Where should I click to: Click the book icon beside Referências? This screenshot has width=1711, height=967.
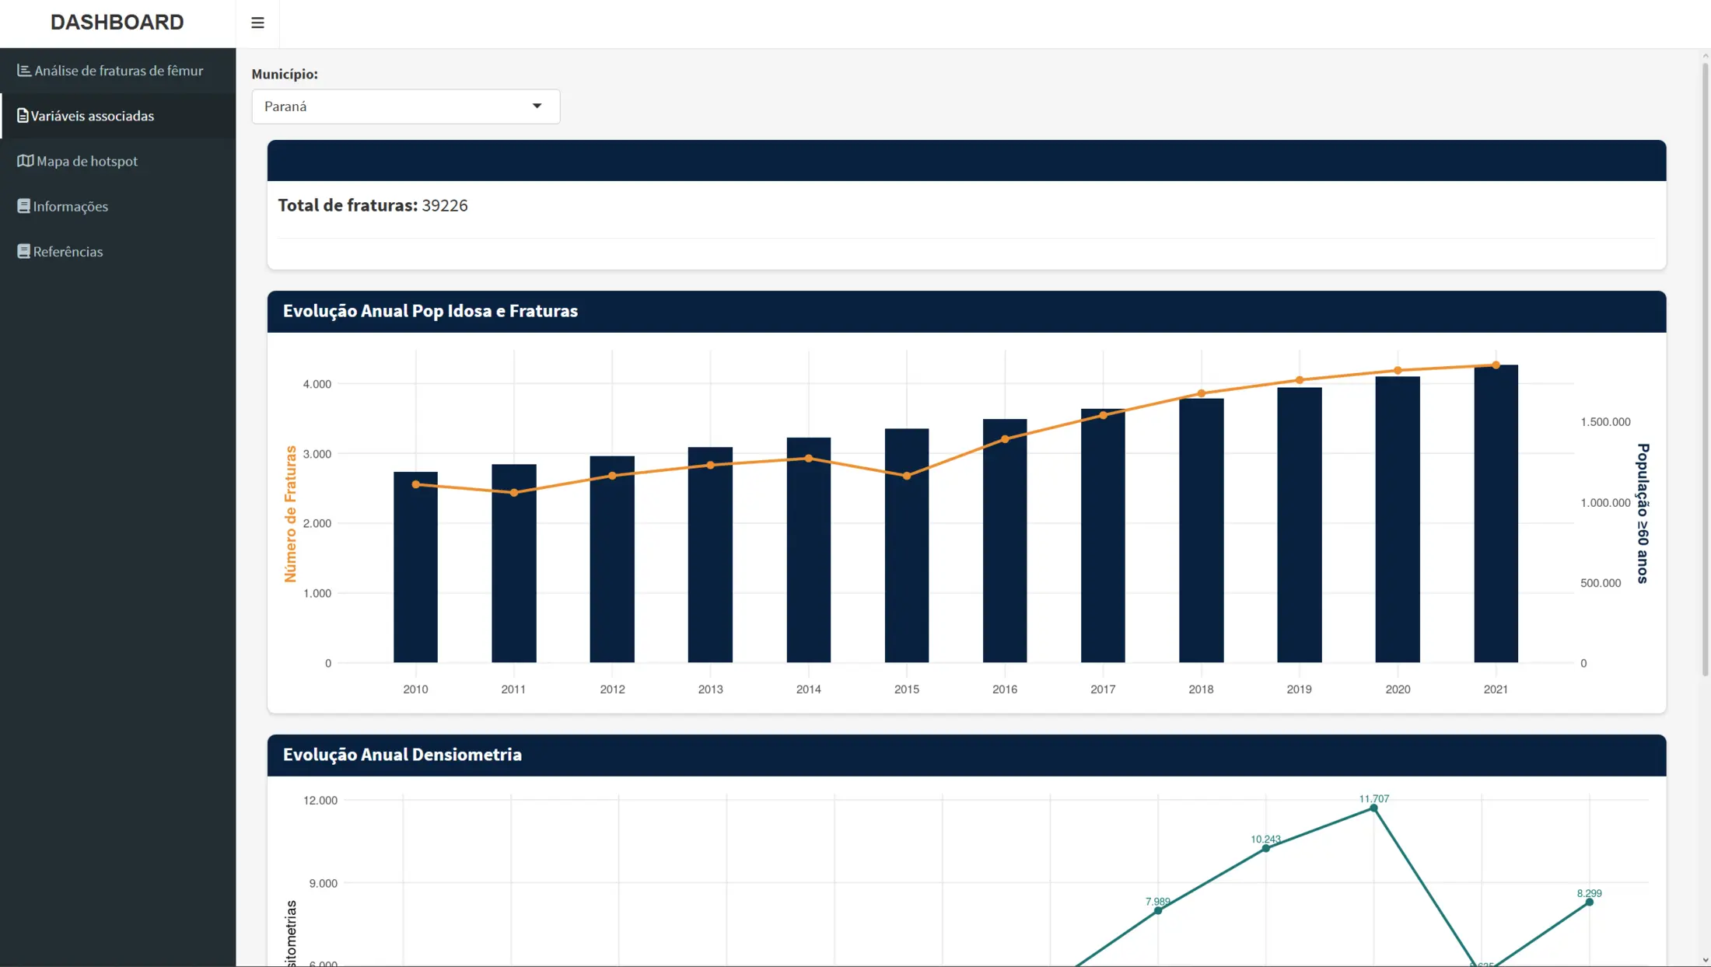tap(23, 251)
